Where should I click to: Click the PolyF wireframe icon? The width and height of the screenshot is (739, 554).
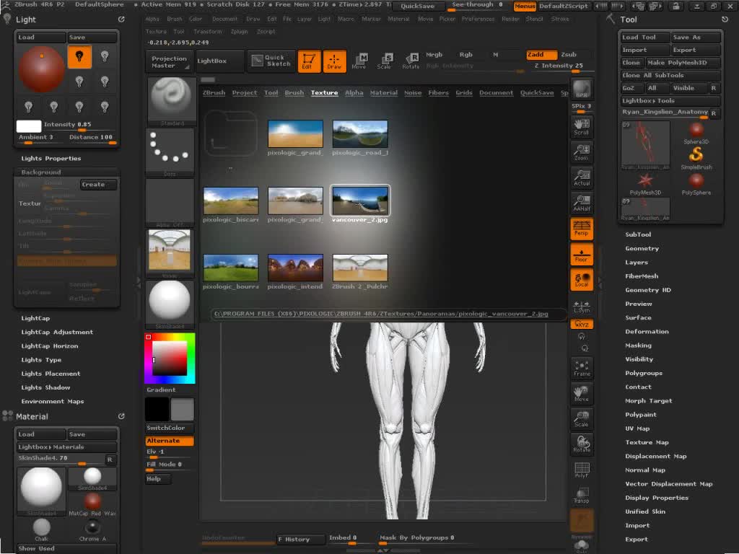coord(582,470)
